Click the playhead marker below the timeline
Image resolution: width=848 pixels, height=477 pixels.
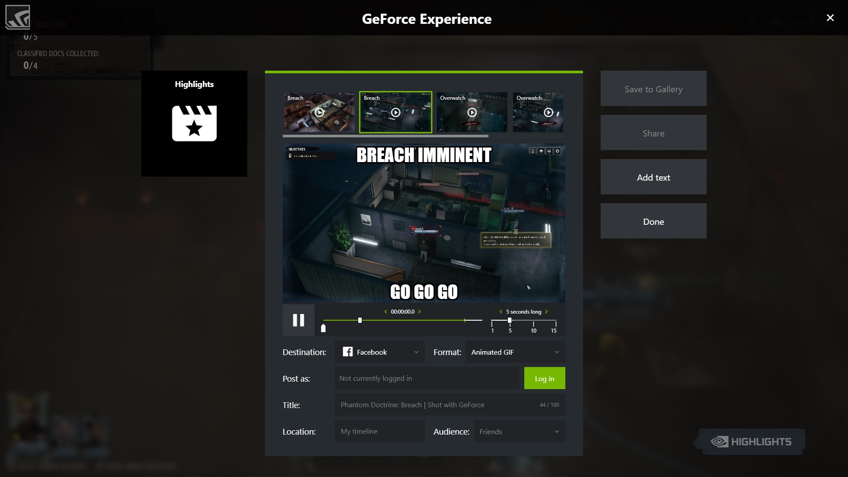[323, 328]
